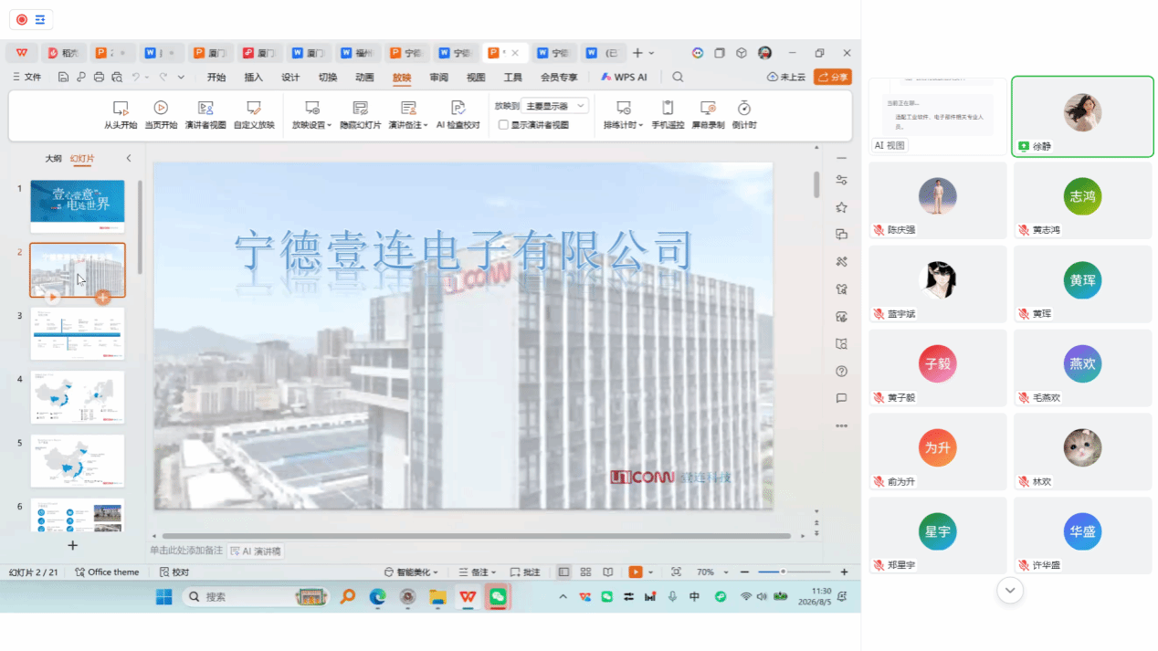Viewport: 1158px width, 651px height.
Task: Click the AI 演讲稿 button below slide
Action: (256, 551)
